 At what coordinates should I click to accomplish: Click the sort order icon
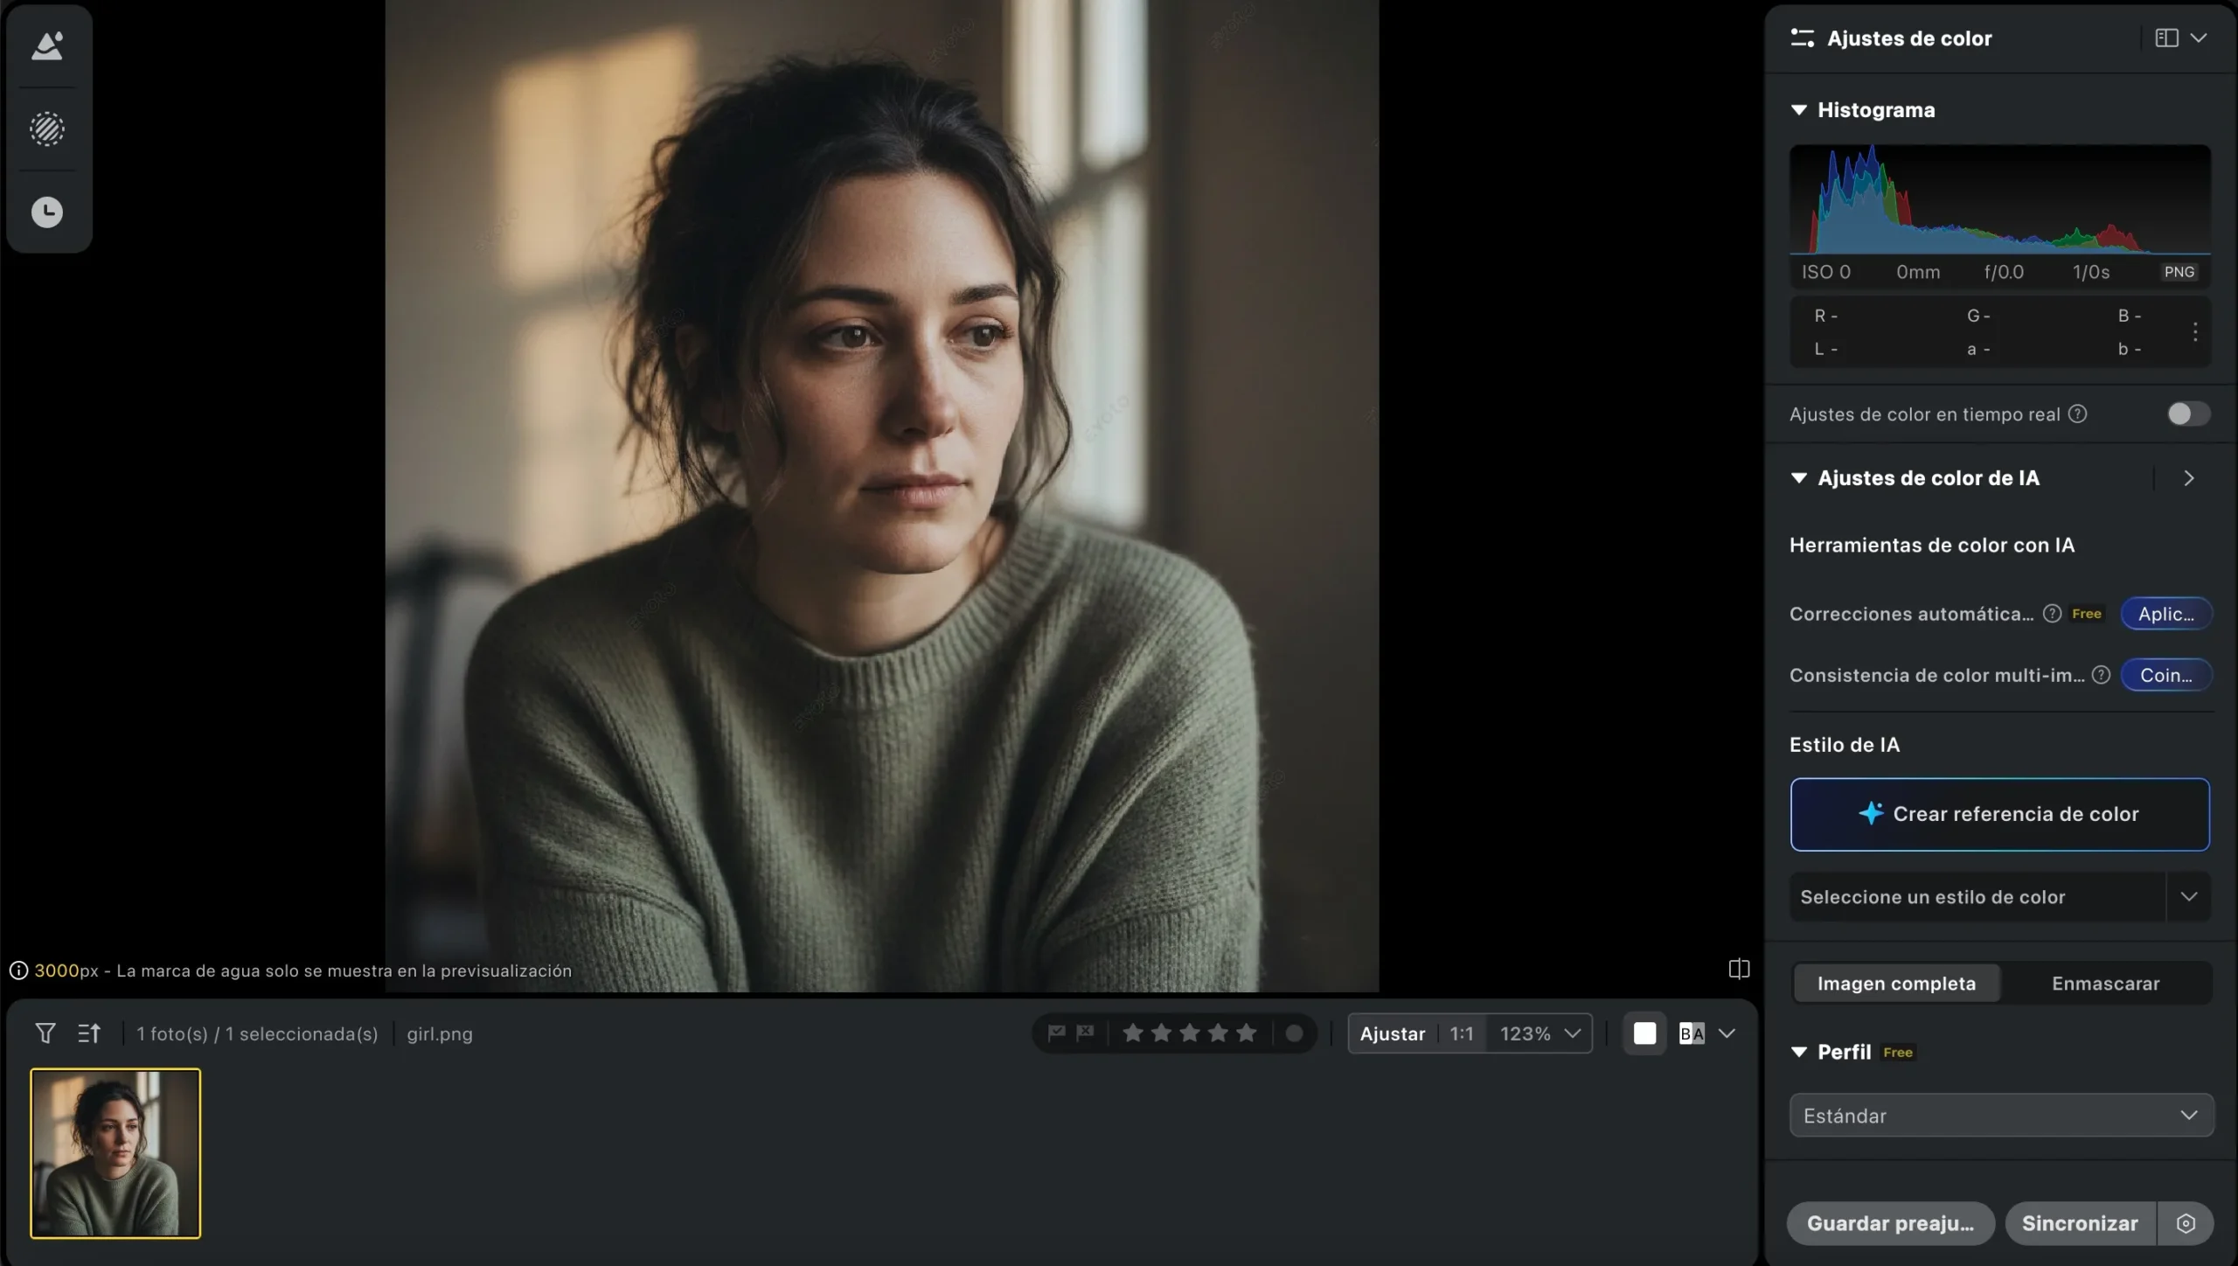(x=88, y=1033)
